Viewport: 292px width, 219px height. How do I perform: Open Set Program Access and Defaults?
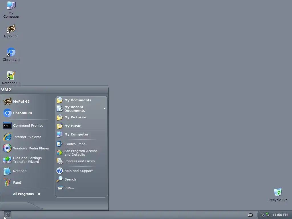click(x=81, y=153)
